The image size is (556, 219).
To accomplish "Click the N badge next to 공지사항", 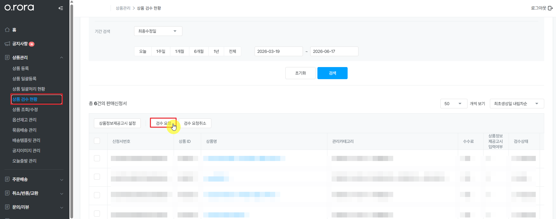I will 32,44.
